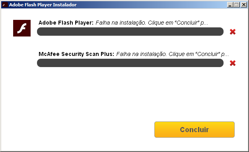
Task: Click the quoted word "Concluir" in Flash Player message
Action: 187,23
